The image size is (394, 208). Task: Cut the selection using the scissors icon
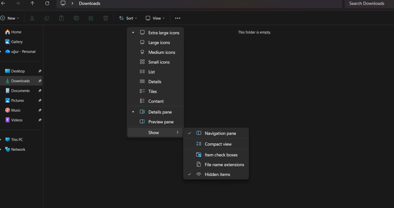click(32, 18)
